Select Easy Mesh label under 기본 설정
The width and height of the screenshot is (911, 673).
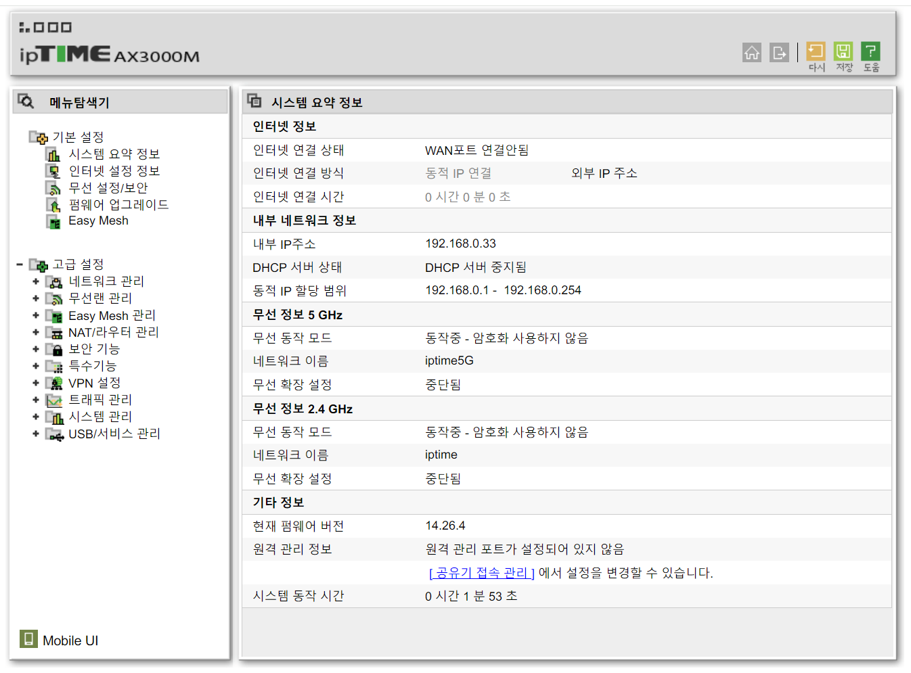pyautogui.click(x=98, y=221)
